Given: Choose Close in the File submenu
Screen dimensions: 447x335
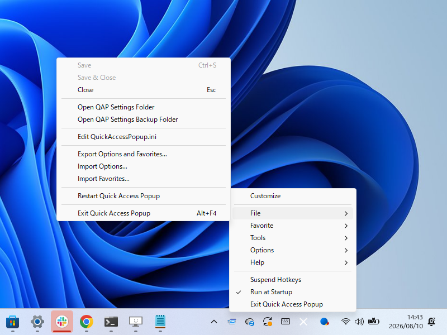Looking at the screenshot, I should tap(144, 90).
